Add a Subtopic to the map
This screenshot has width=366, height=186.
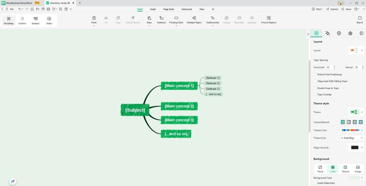161,20
